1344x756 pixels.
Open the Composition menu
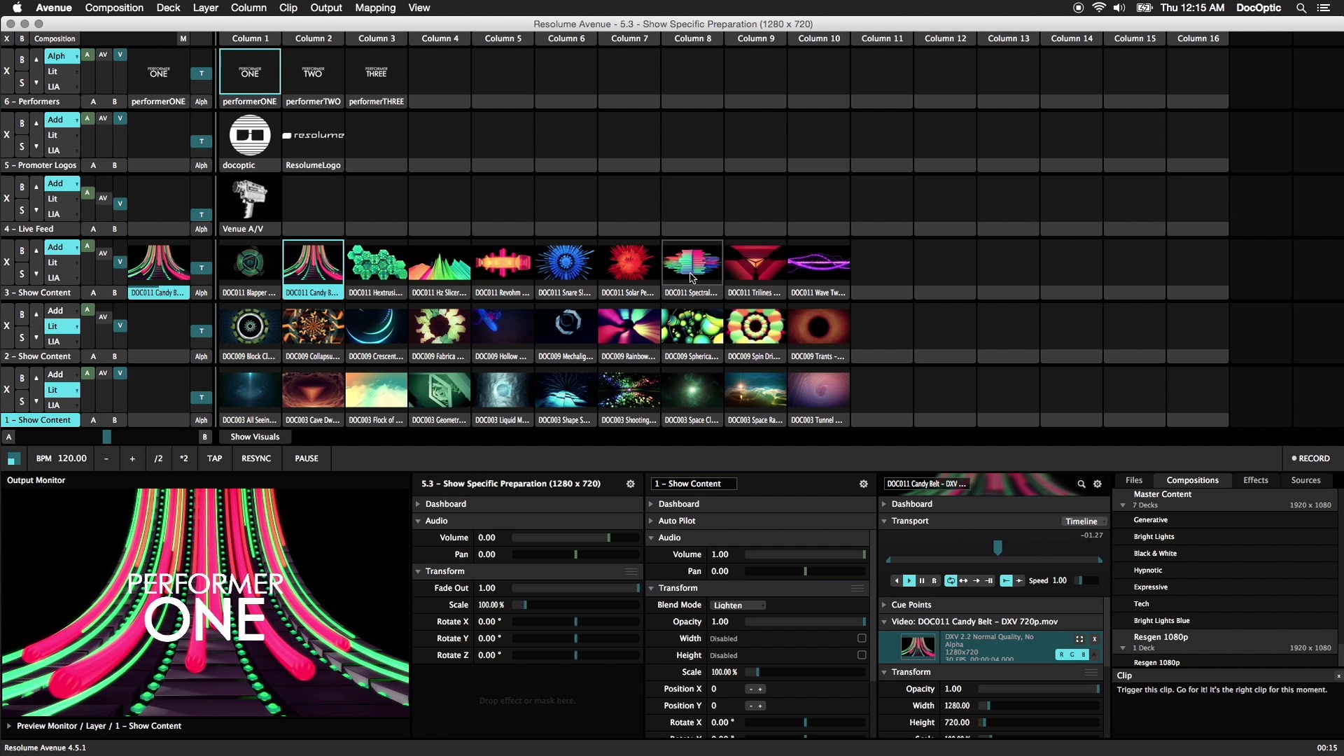114,8
